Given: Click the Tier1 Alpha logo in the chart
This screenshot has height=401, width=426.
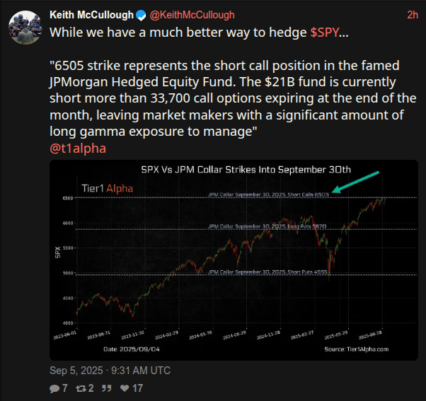Looking at the screenshot, I should click(108, 188).
